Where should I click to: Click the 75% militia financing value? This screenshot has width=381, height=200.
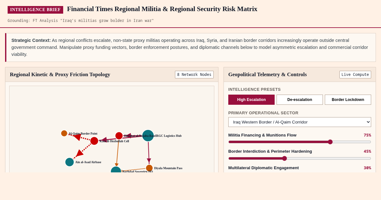coord(367,135)
